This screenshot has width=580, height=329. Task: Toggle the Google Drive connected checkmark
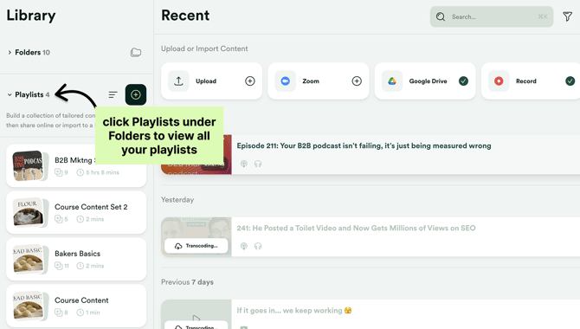click(x=463, y=81)
